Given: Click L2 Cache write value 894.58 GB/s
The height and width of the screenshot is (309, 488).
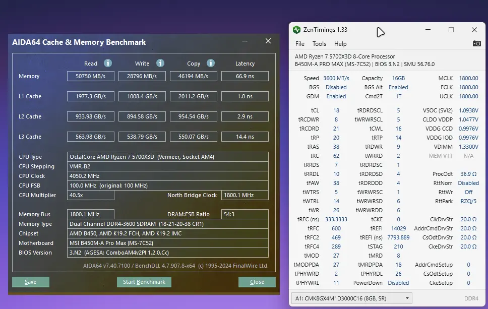Looking at the screenshot, I should pyautogui.click(x=142, y=116).
